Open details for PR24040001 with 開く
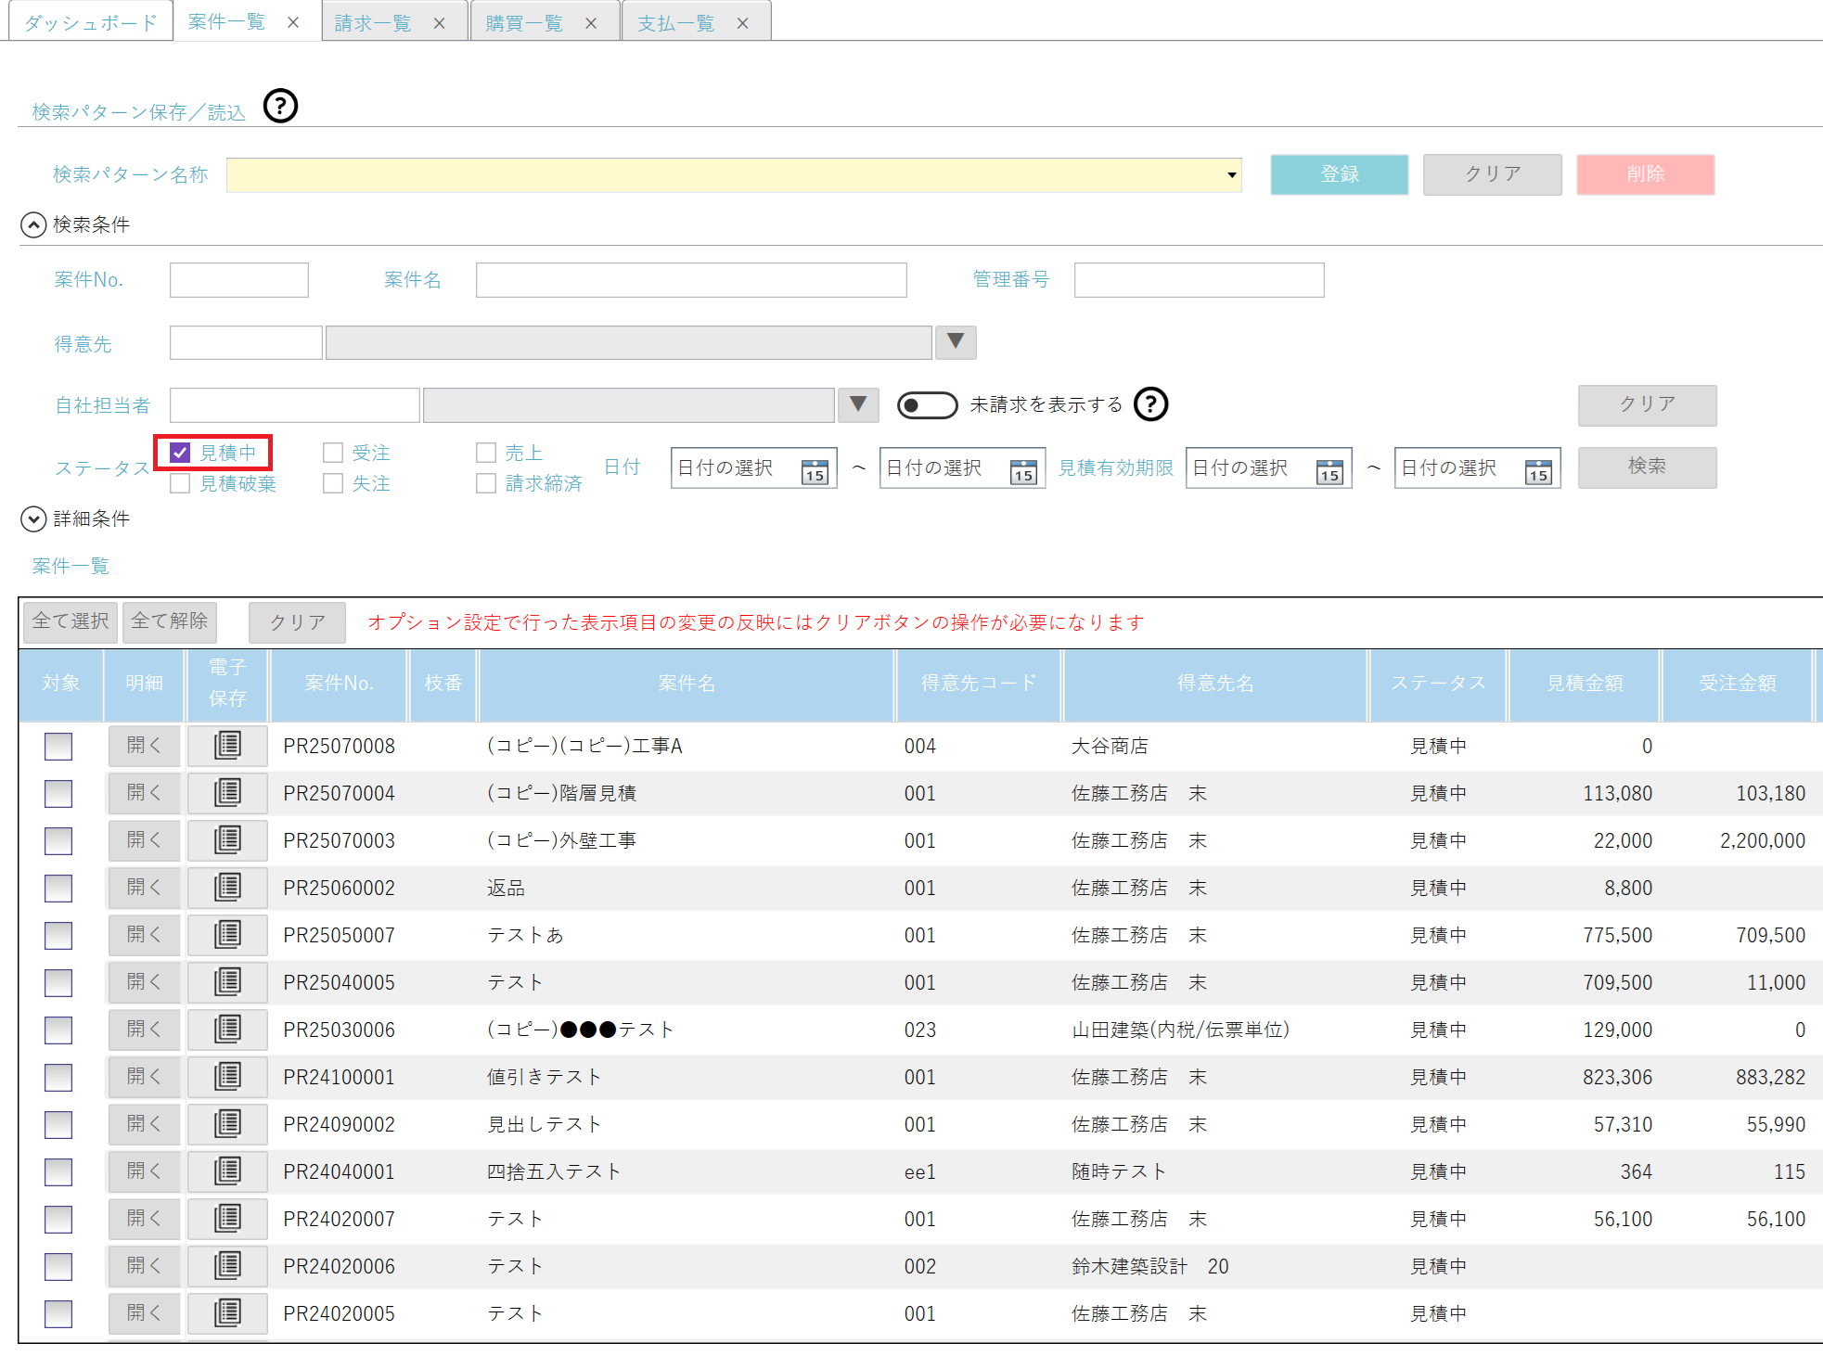This screenshot has height=1369, width=1823. click(144, 1171)
